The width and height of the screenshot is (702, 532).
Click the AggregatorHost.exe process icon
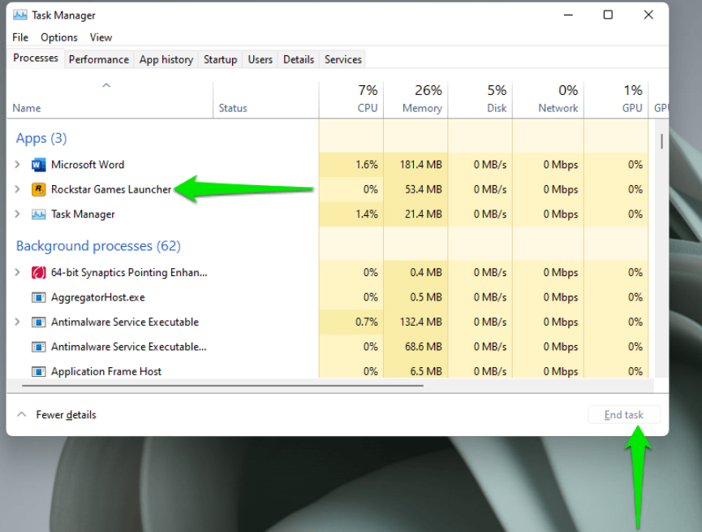pos(38,297)
